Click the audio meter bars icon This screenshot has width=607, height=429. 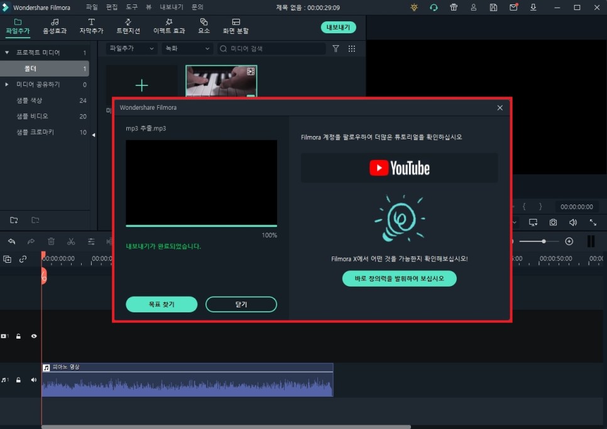(591, 241)
